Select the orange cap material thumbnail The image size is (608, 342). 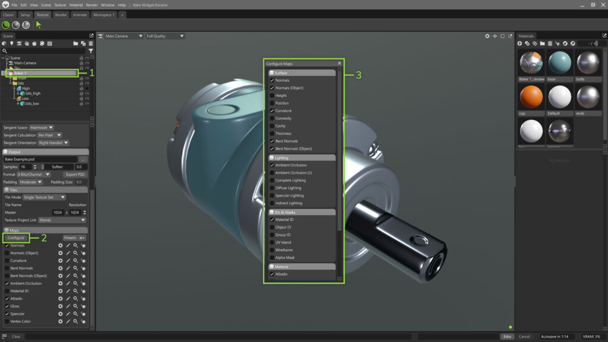click(x=531, y=96)
